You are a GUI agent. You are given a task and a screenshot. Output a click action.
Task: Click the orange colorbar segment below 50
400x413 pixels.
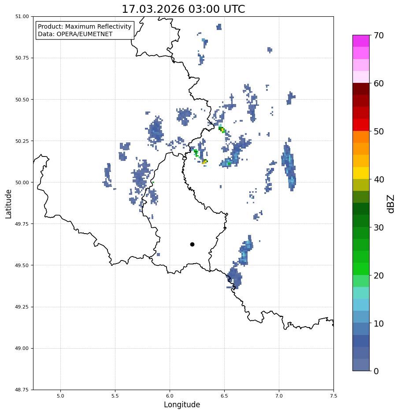(361, 137)
